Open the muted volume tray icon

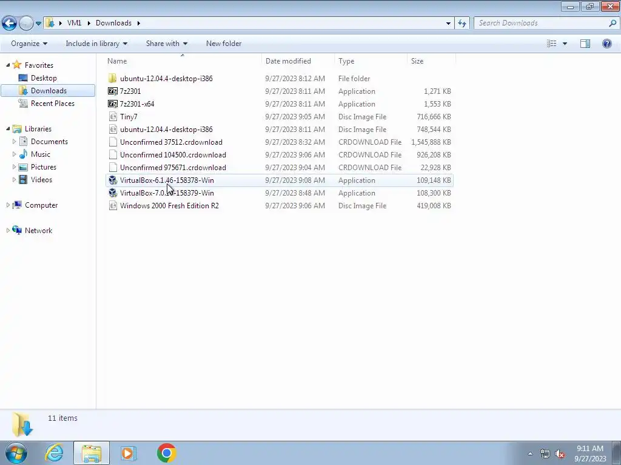[x=560, y=454]
